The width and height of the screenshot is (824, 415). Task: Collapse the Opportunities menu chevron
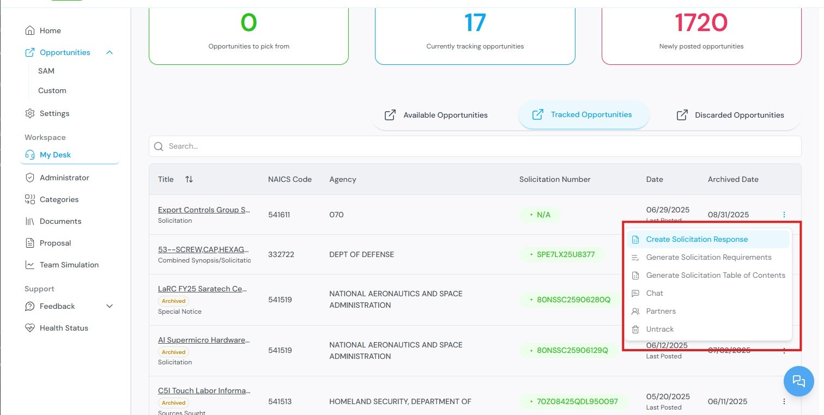[110, 52]
